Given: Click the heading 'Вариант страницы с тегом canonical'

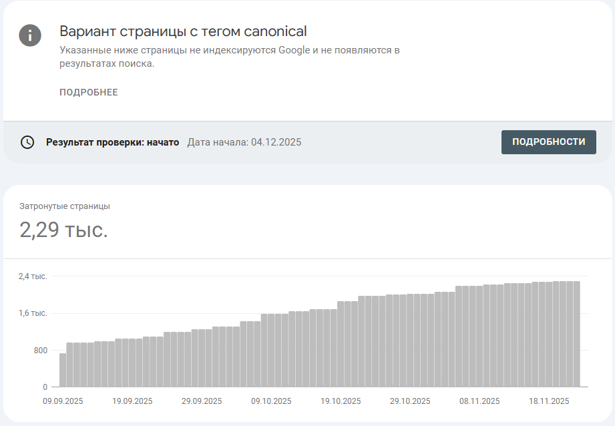Looking at the screenshot, I should point(183,31).
